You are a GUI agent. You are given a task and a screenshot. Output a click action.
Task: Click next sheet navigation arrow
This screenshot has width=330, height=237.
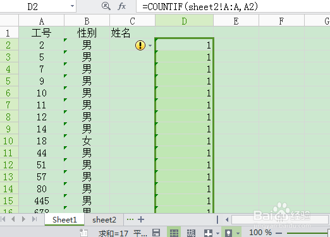point(23,219)
